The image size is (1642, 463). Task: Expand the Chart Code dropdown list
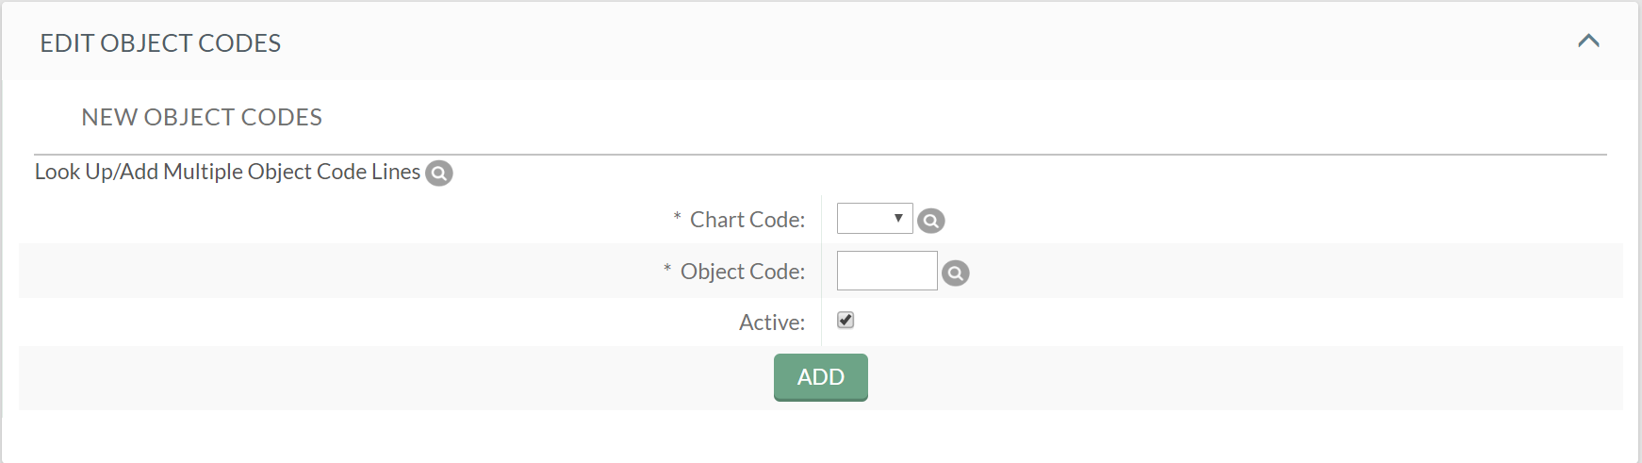875,219
